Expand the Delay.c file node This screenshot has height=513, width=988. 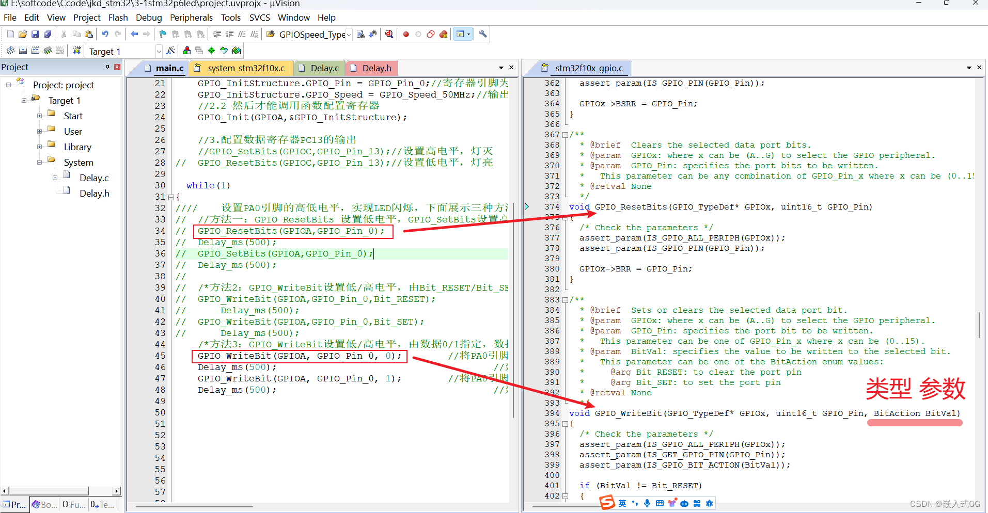coord(55,178)
